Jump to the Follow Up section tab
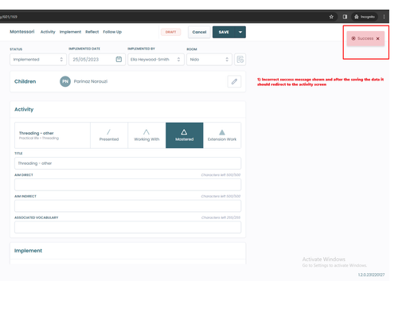398x309 pixels. click(x=112, y=32)
